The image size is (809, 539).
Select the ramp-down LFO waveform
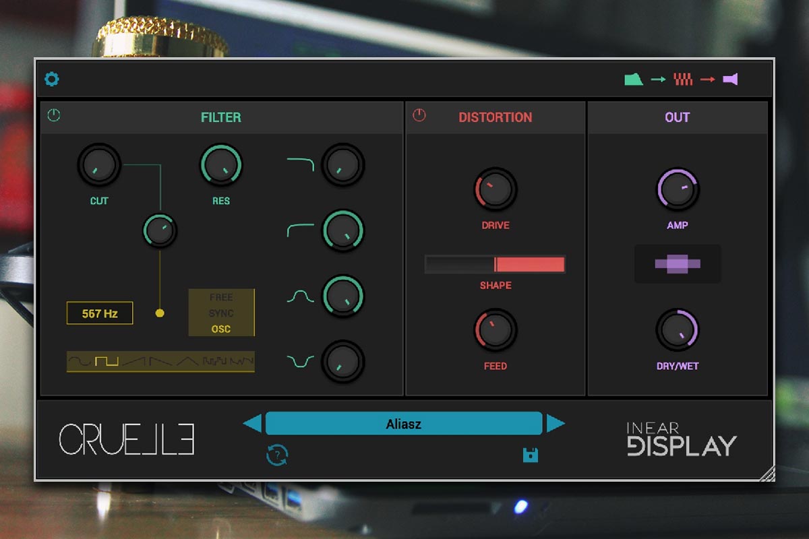tap(161, 362)
